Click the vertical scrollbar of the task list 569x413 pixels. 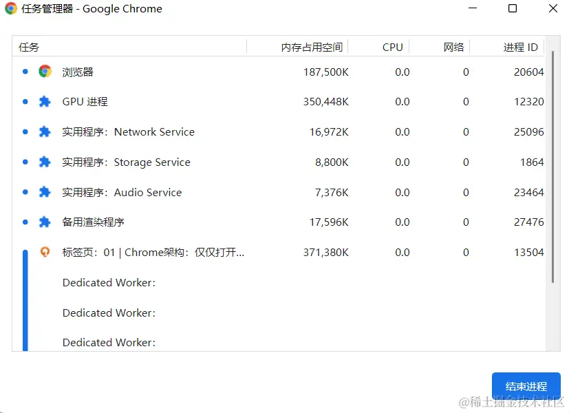(552, 172)
